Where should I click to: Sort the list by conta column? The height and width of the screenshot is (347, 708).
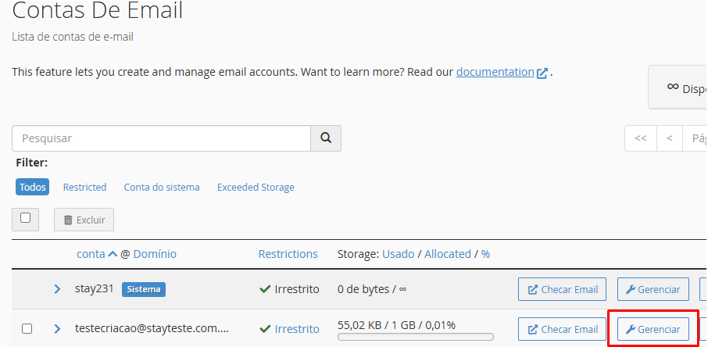point(91,254)
